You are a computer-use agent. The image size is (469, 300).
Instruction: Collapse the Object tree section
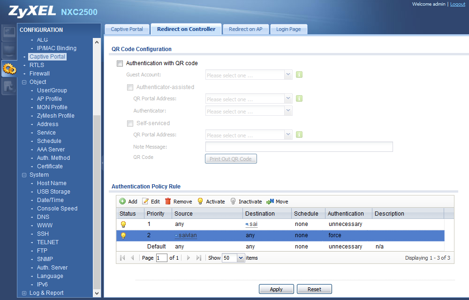tap(24, 82)
